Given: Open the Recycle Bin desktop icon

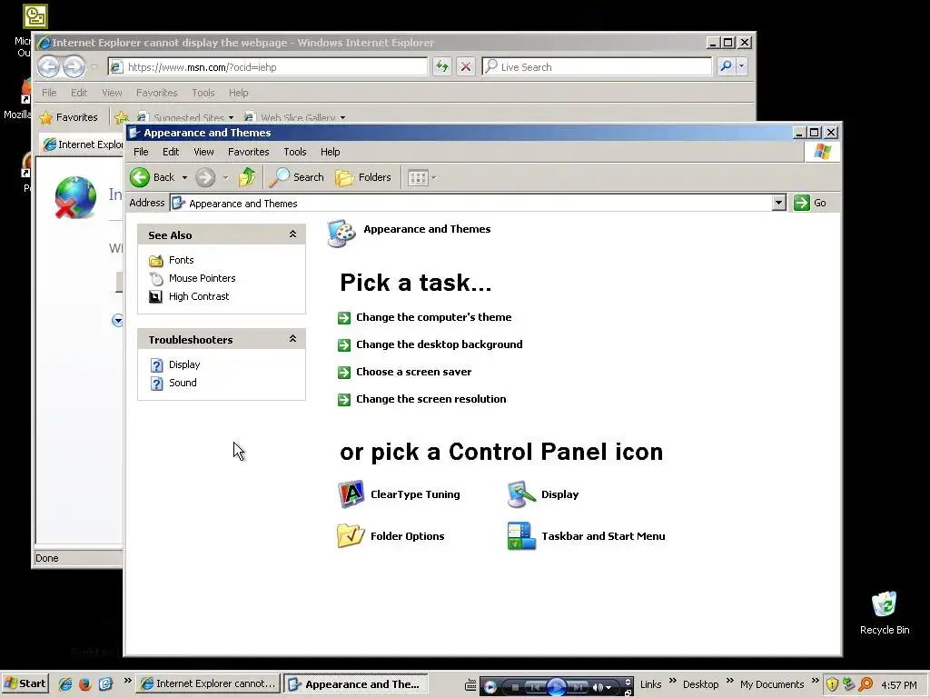Looking at the screenshot, I should 885,613.
